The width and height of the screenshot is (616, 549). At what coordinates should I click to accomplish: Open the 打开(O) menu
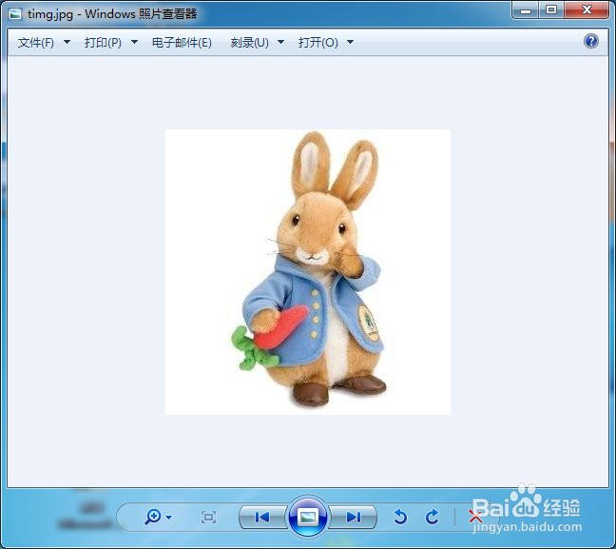318,42
